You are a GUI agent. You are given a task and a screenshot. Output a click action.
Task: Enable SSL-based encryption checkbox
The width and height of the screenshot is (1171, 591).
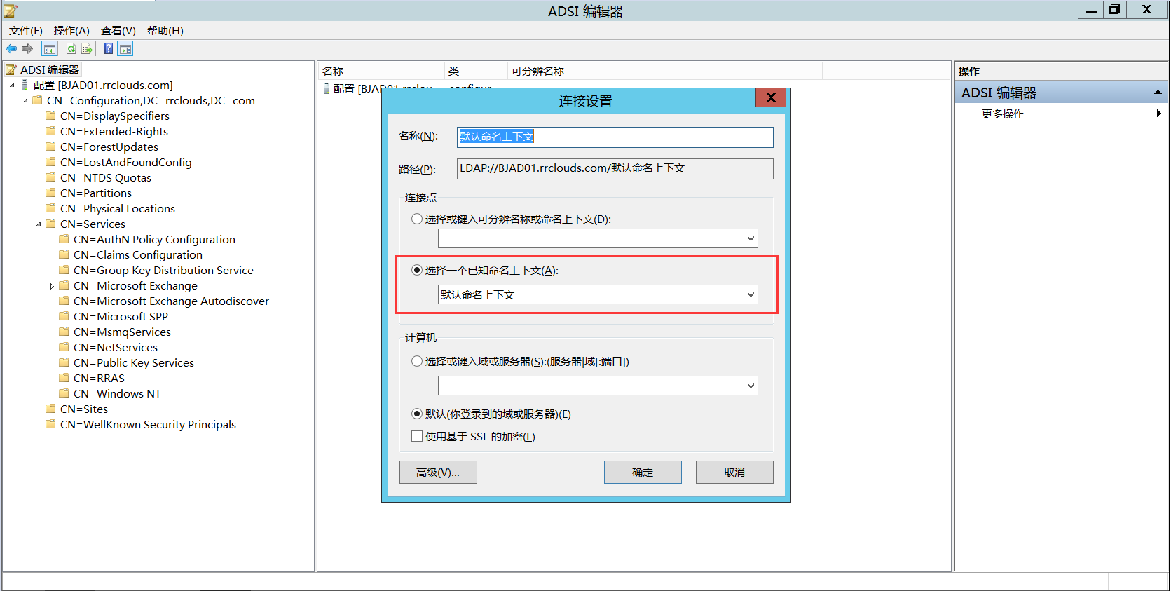coord(417,436)
